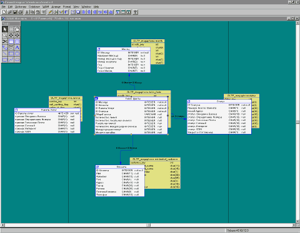Select the Text 'A' tool

point(17,47)
